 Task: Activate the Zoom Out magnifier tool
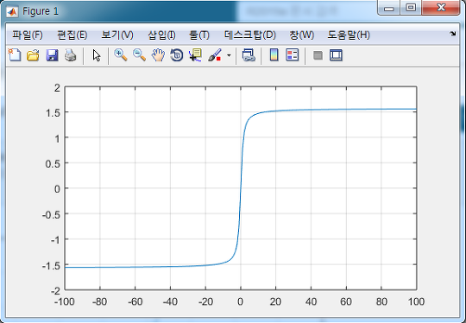(x=139, y=55)
